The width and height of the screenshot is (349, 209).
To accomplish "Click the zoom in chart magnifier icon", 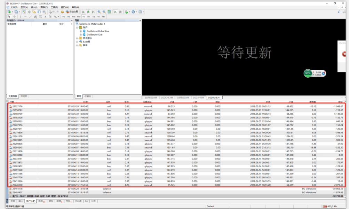I will pos(99,12).
